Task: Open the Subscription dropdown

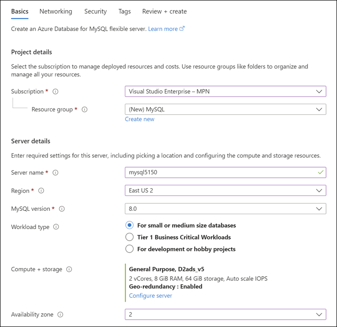Action: click(225, 91)
